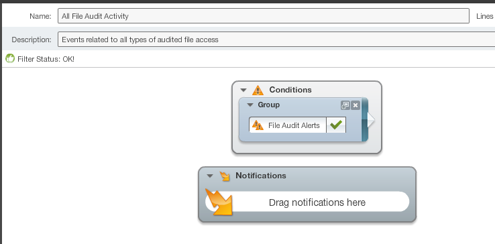Click the Filter Status: OK! text
495x244 pixels.
46,59
